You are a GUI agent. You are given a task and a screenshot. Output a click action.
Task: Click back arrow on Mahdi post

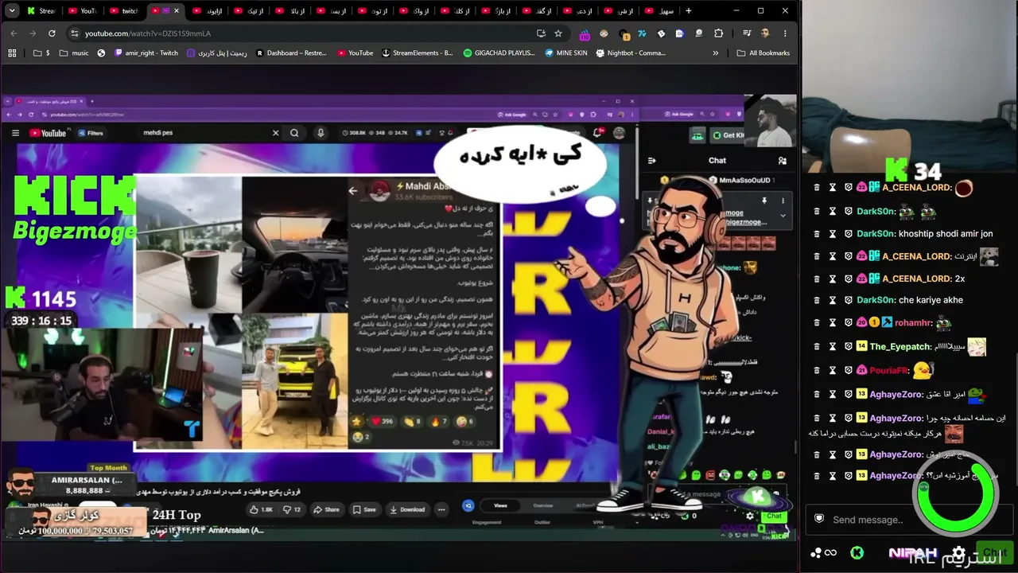click(353, 191)
